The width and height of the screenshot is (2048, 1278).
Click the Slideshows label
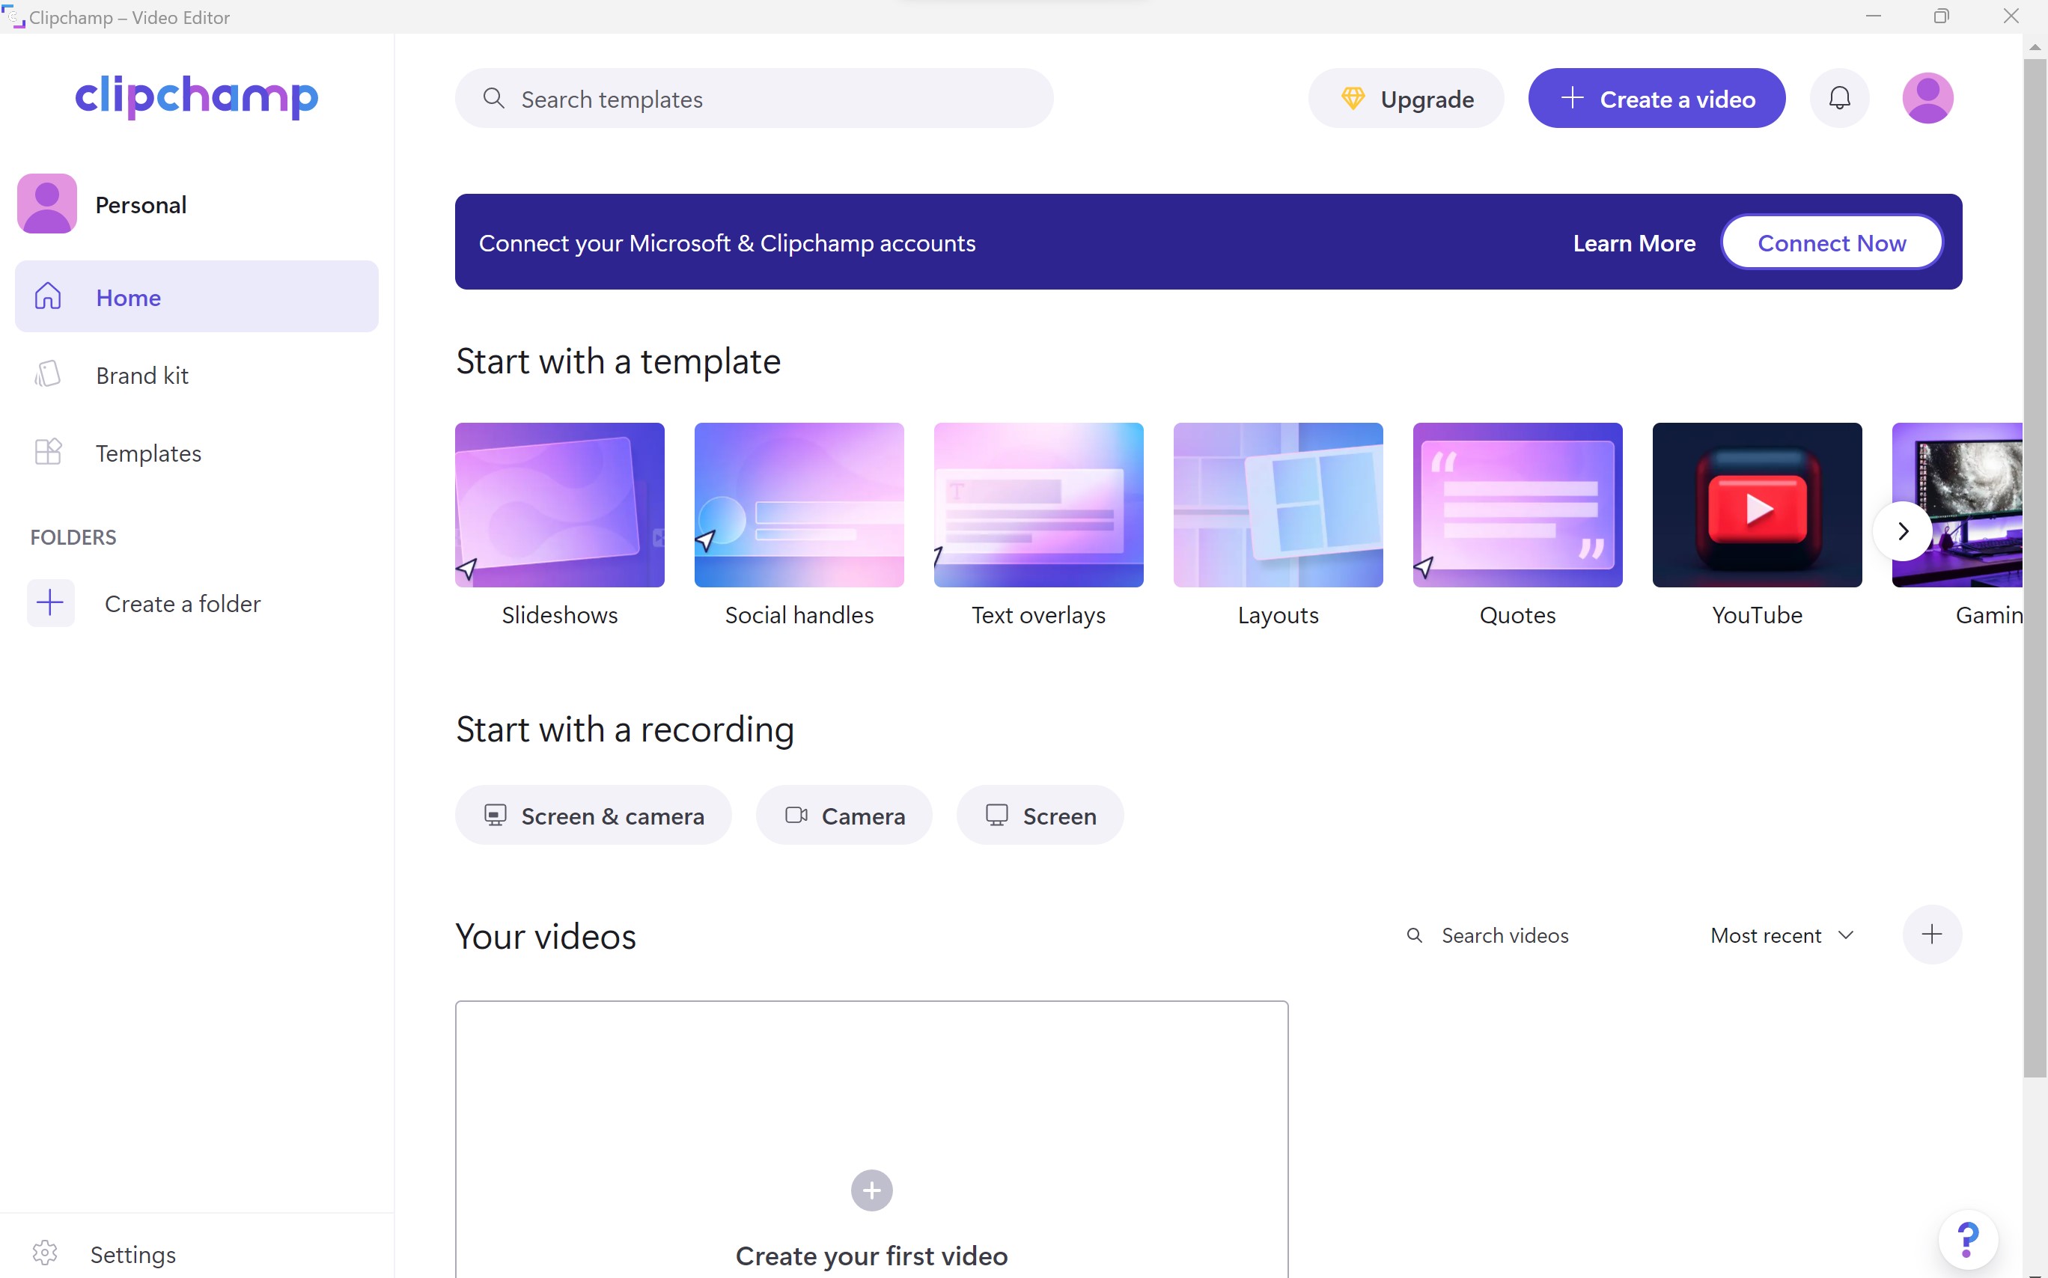click(559, 614)
